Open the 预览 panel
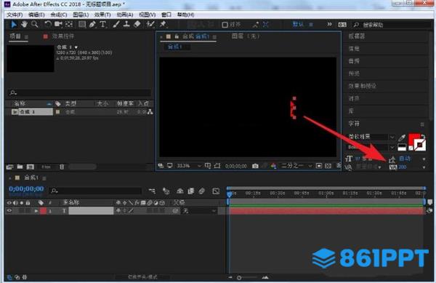The width and height of the screenshot is (436, 283). (354, 73)
